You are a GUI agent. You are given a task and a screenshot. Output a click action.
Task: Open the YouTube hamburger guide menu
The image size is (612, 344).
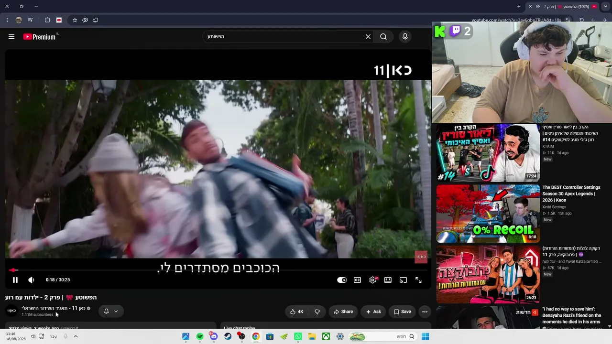(x=11, y=37)
